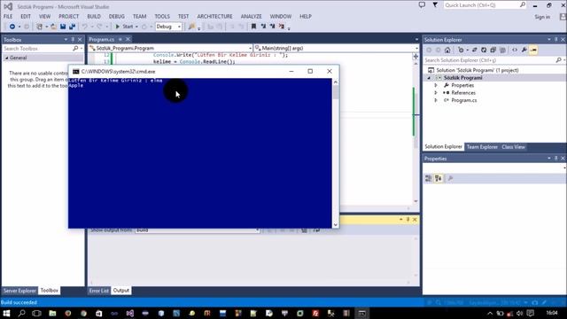
Task: Switch to the Server Explorer tab
Action: 19,291
